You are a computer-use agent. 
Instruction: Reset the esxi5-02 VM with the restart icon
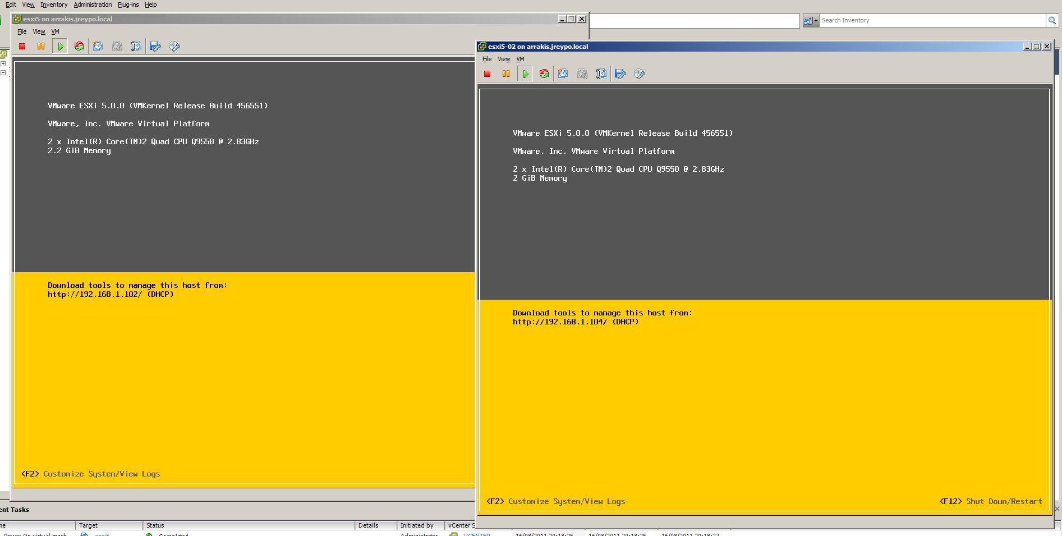coord(544,74)
